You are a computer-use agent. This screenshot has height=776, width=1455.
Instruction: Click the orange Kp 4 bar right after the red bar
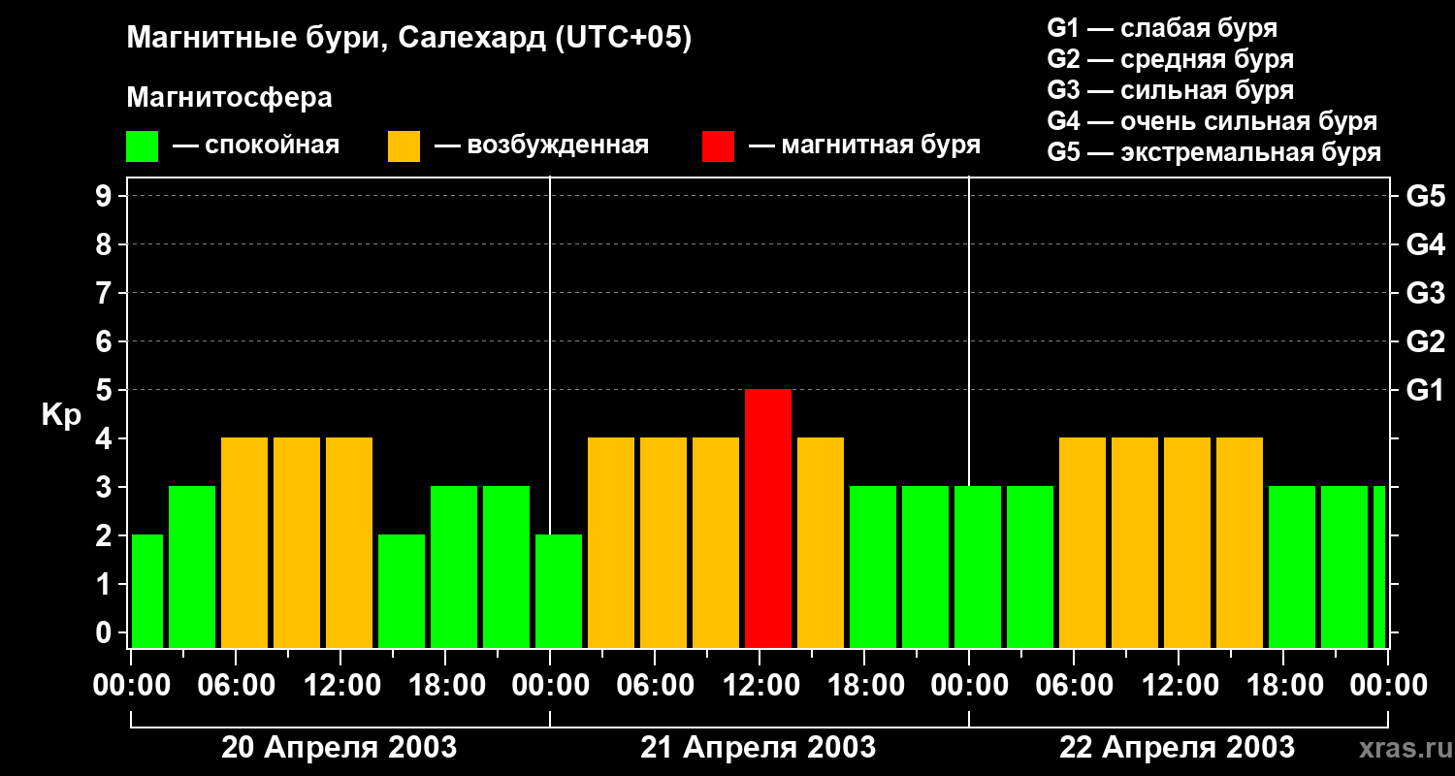pyautogui.click(x=821, y=542)
